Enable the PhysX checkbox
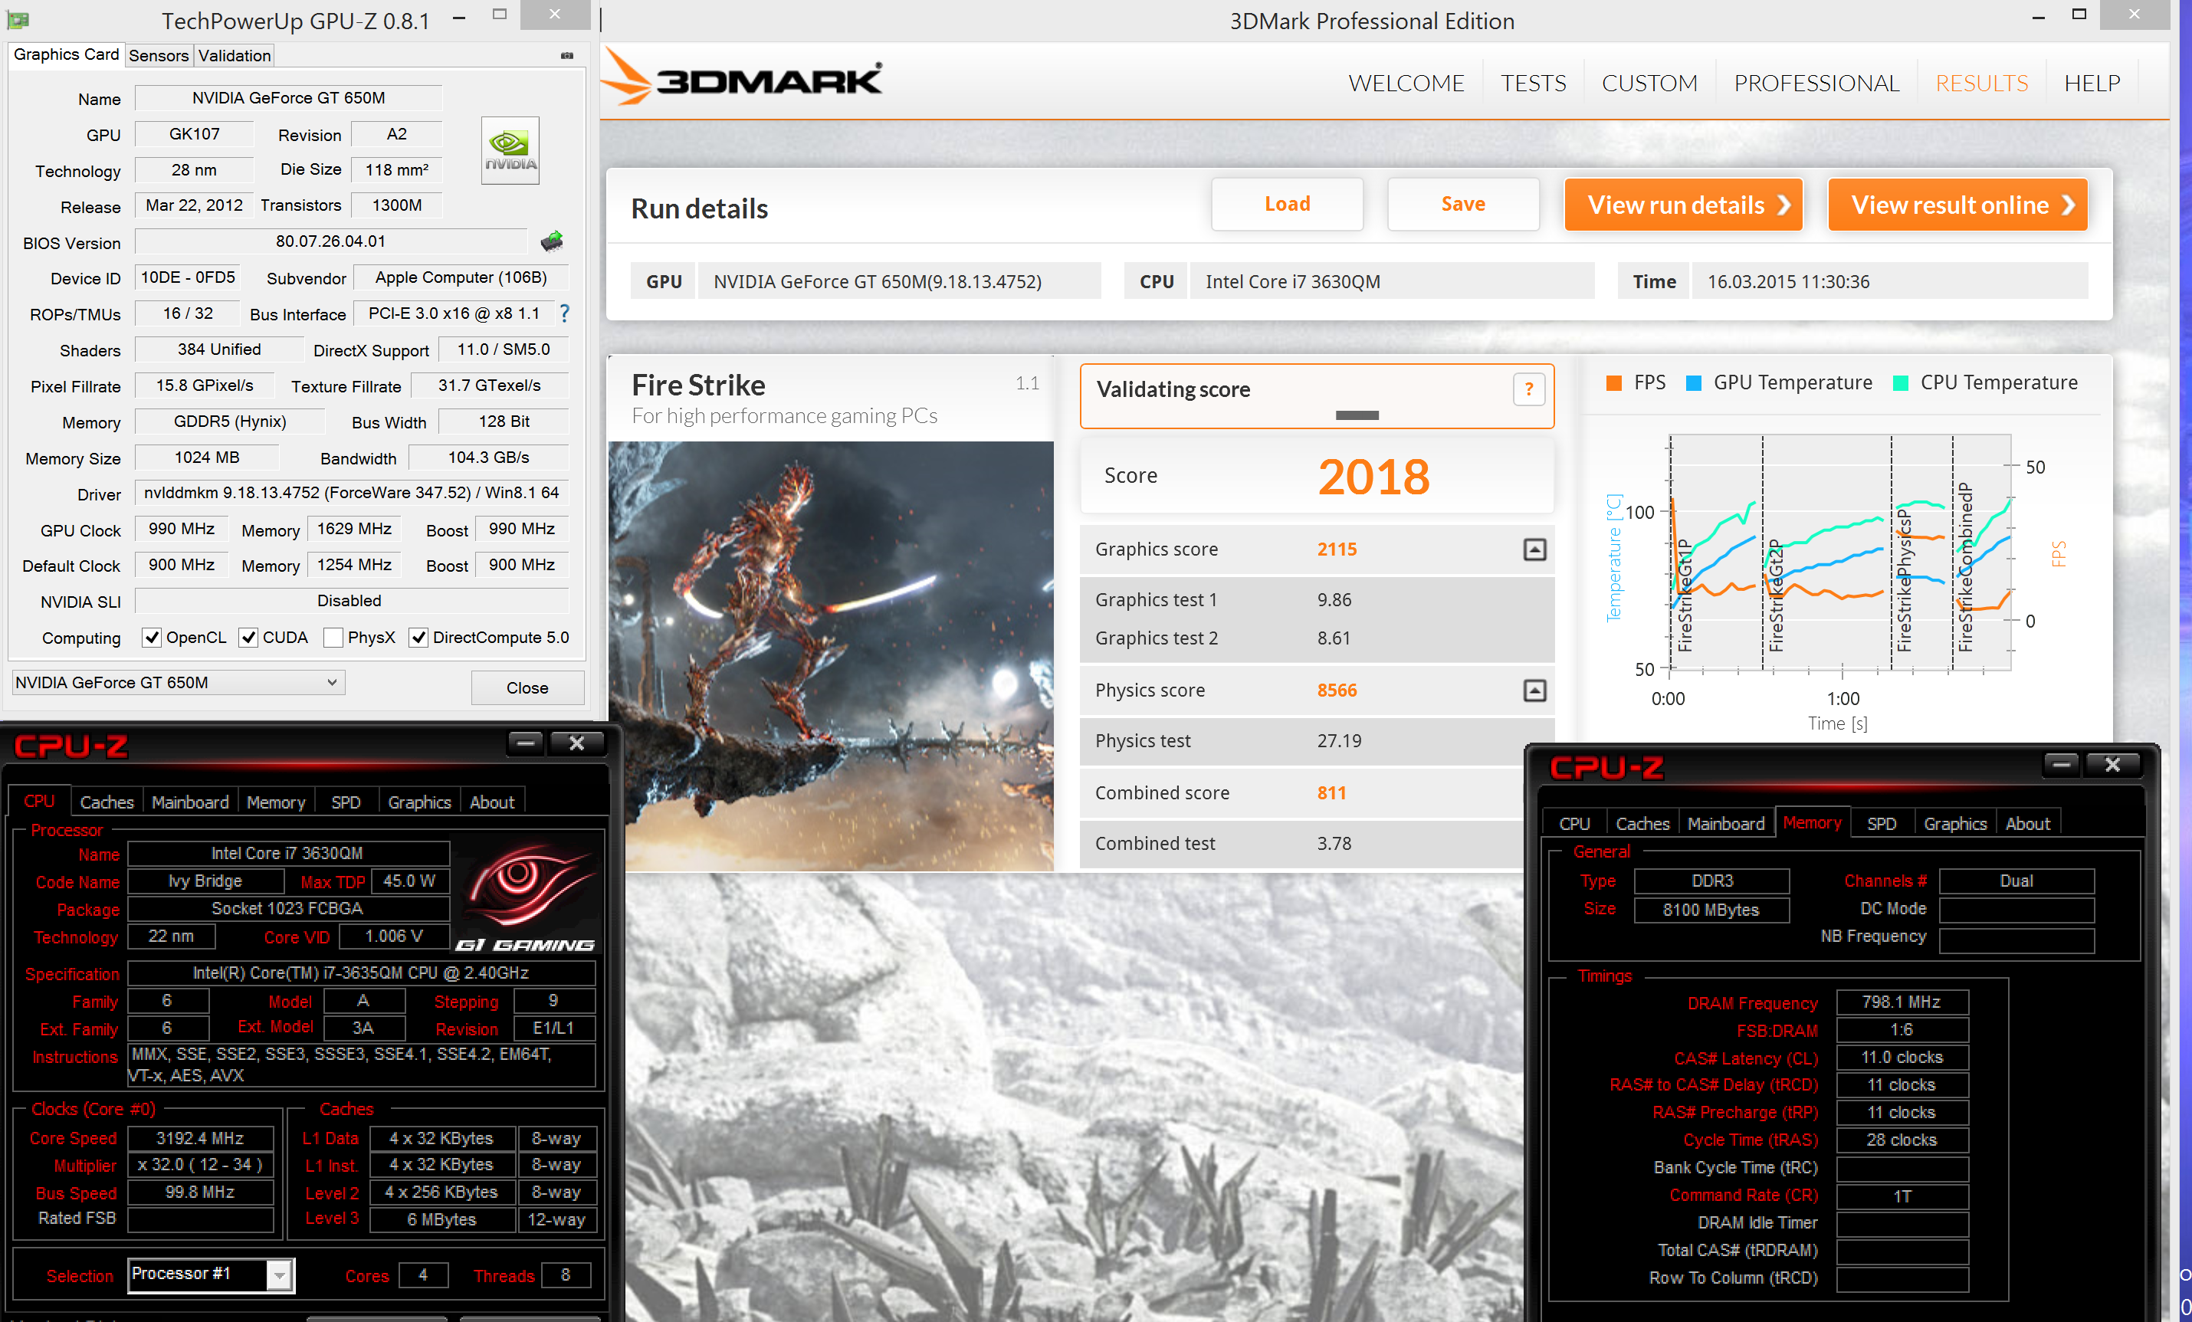Screen dimensions: 2192x1322 click(x=333, y=638)
